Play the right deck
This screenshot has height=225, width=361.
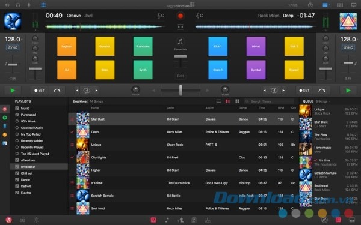point(348,91)
